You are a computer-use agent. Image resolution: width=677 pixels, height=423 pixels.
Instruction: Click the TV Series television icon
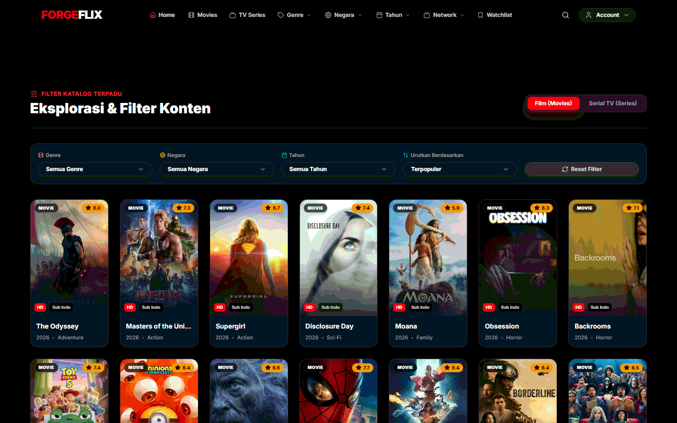233,15
